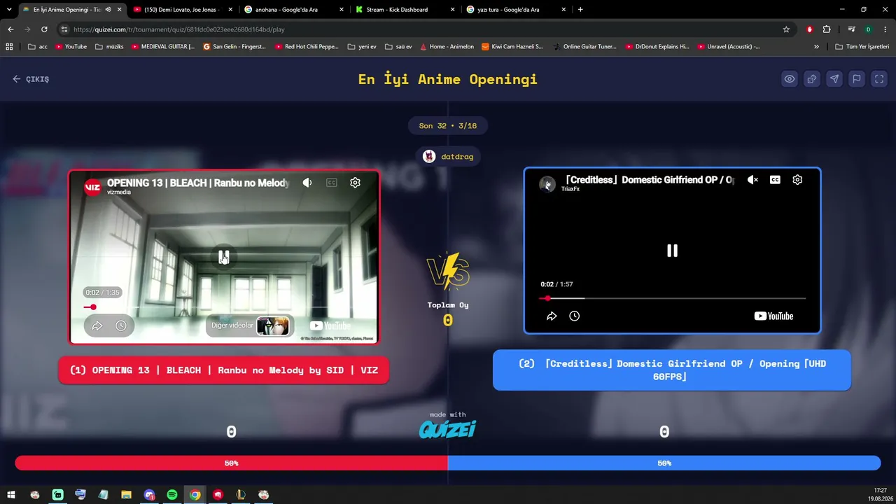Open the YouTube bookmark
896x504 pixels.
tap(71, 47)
